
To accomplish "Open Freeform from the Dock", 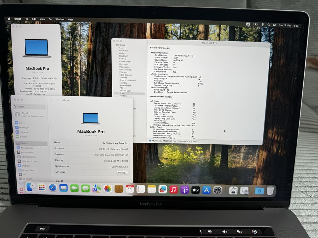I will tap(162, 190).
